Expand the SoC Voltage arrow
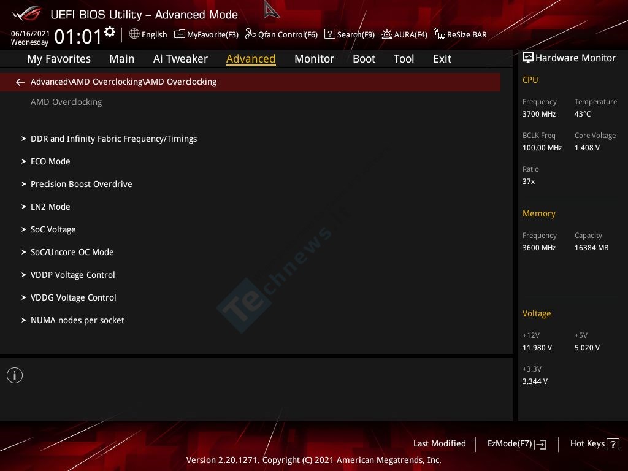 click(x=24, y=229)
